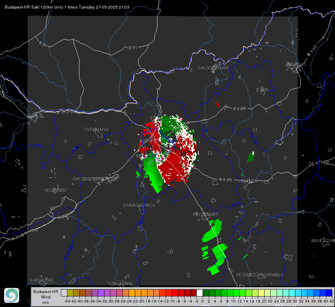Click the swirl logo icon beside the legend
Screen dimensions: 335x307
point(12,295)
